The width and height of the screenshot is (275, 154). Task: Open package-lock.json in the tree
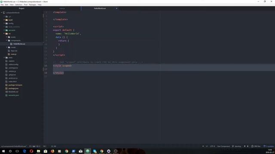tap(15, 85)
